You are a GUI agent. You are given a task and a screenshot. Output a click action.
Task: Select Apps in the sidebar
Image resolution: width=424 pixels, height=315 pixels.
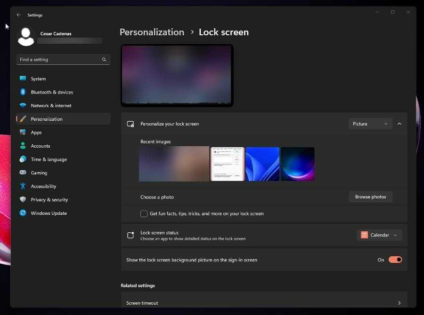(63, 132)
